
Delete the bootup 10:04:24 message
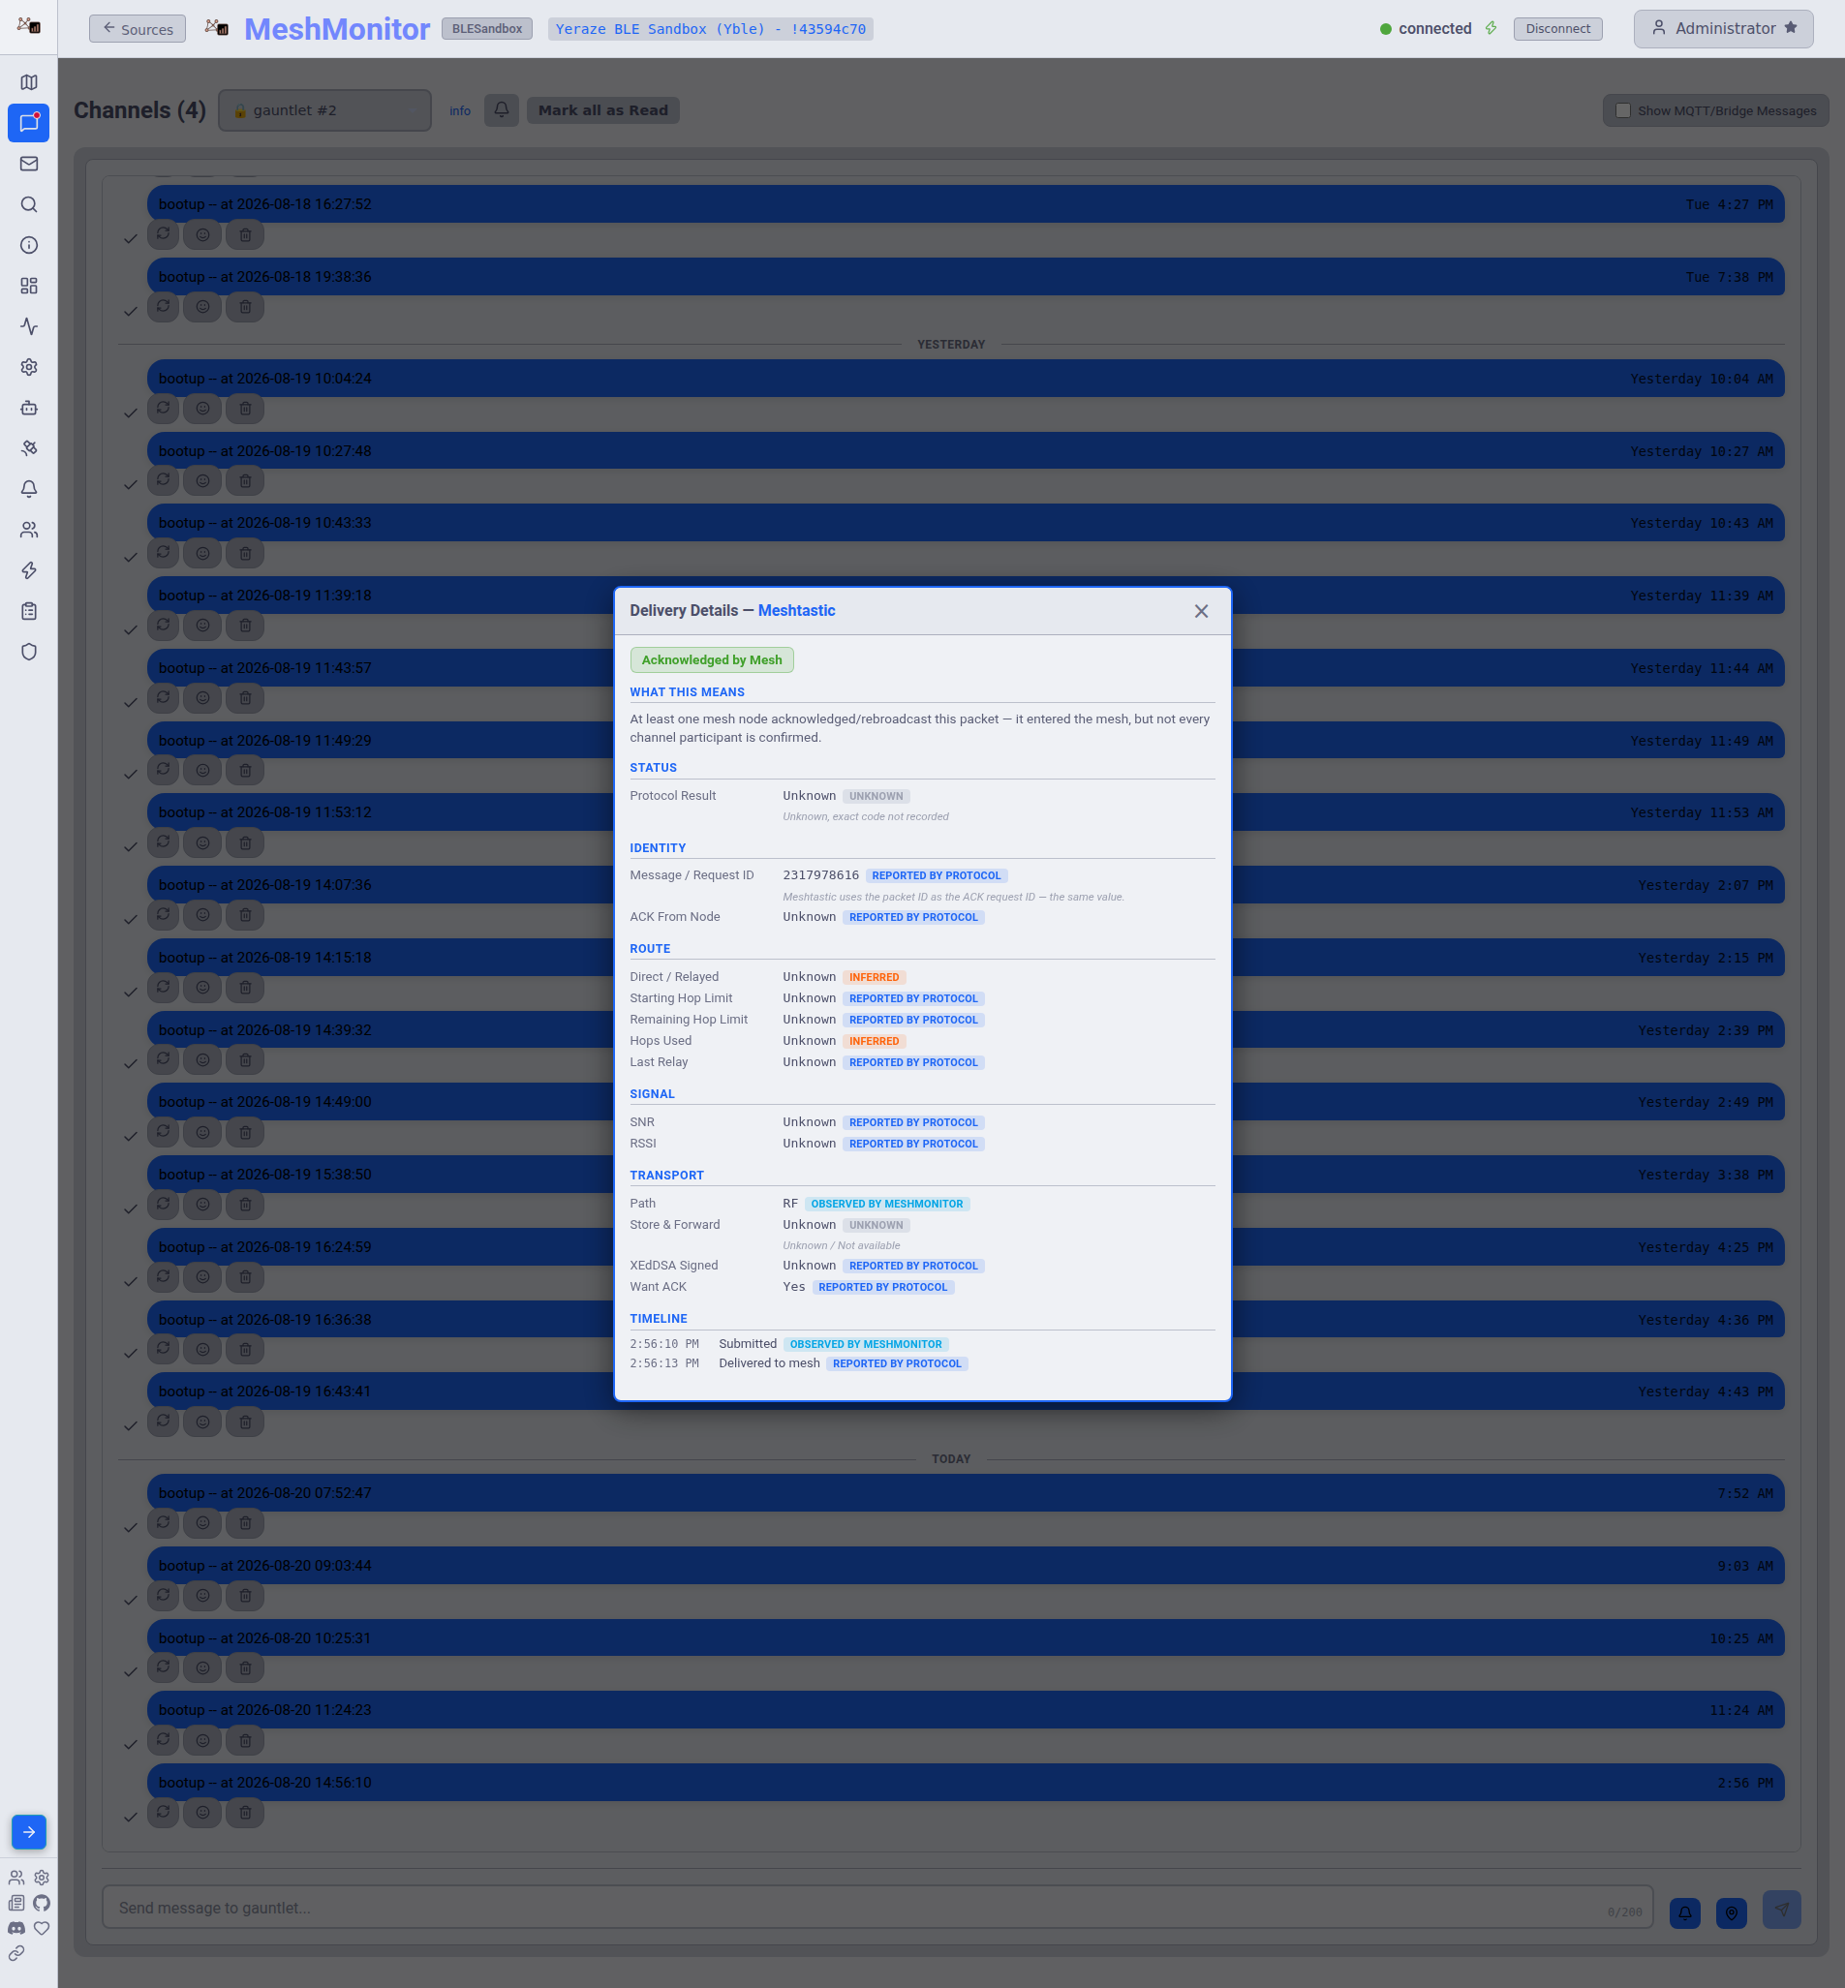[x=246, y=410]
